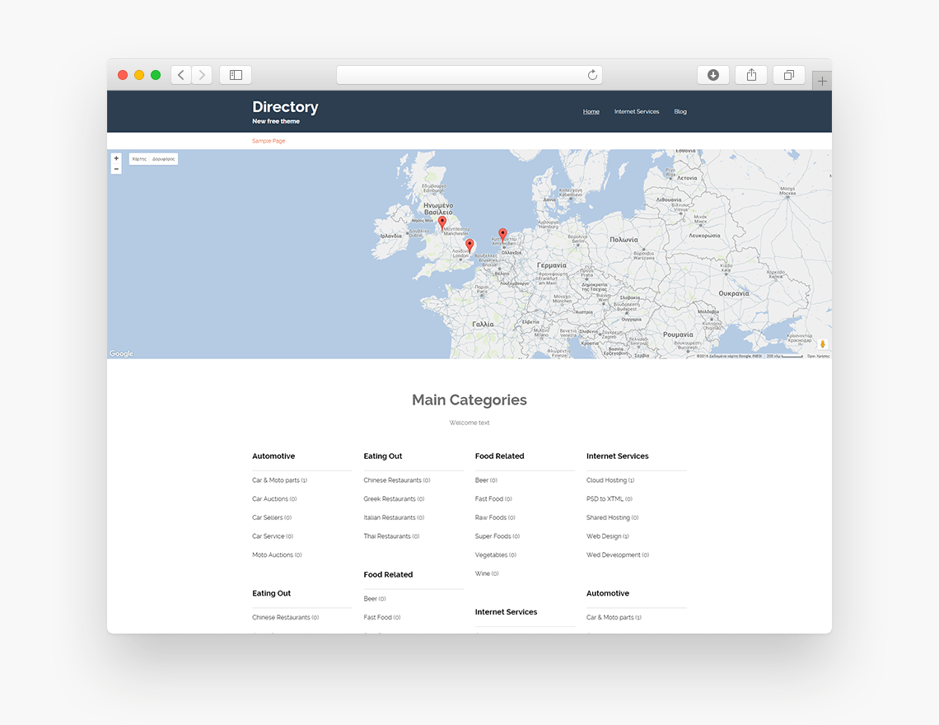Click the browser share icon

click(x=750, y=74)
